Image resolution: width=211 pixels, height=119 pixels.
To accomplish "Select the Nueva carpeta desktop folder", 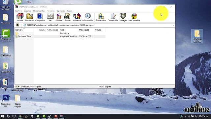I will click(x=17, y=101).
